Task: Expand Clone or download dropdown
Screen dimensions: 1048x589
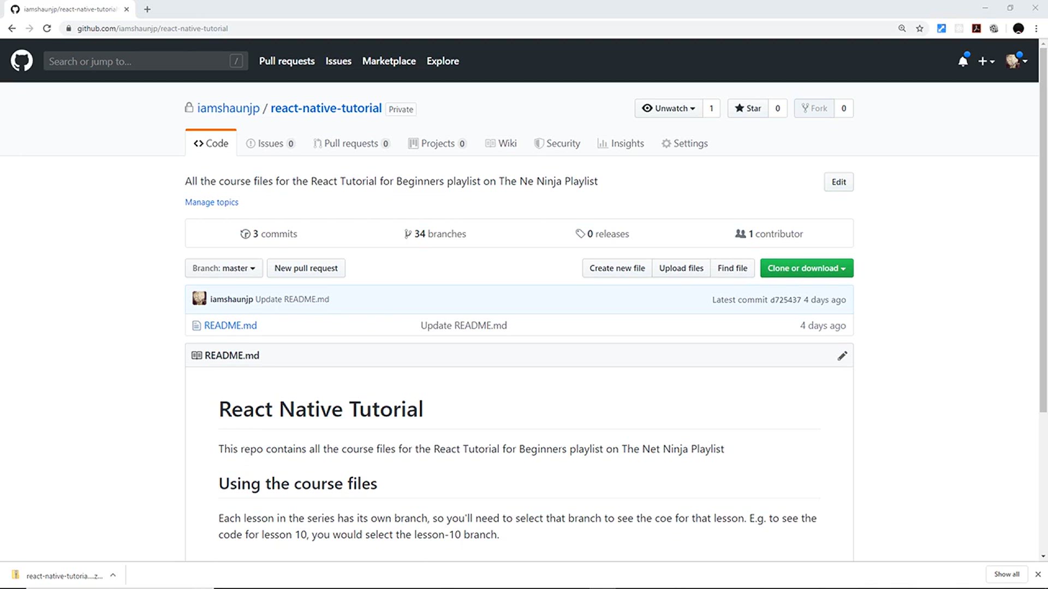Action: pyautogui.click(x=807, y=268)
